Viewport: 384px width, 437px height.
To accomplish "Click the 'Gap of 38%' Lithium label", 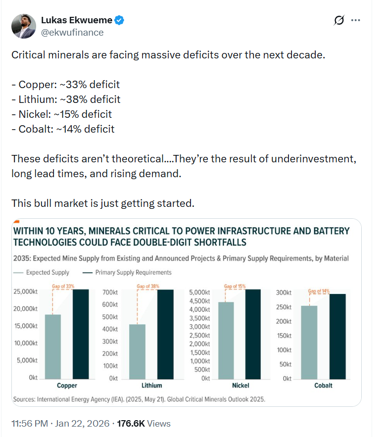I will (147, 287).
